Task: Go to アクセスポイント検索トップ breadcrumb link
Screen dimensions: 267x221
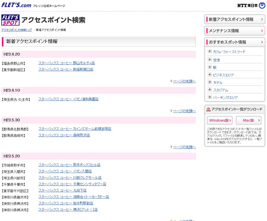Action: click(x=17, y=30)
